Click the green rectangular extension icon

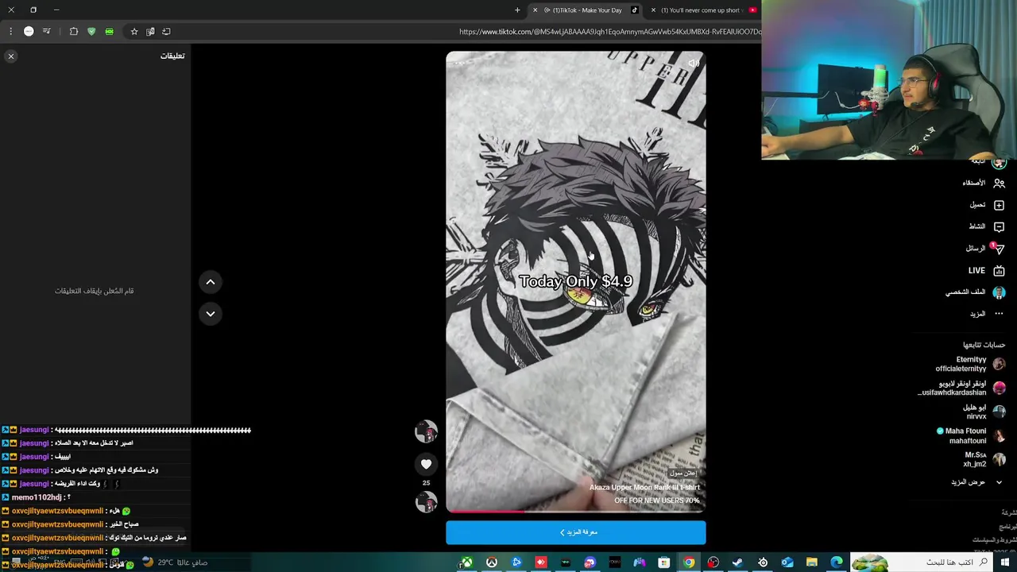click(x=110, y=32)
